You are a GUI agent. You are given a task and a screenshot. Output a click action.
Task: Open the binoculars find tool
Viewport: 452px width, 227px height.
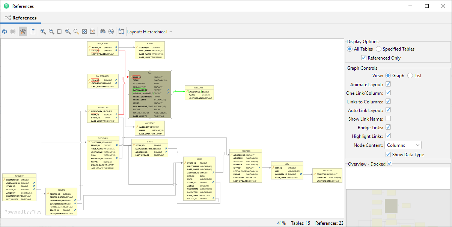[102, 31]
